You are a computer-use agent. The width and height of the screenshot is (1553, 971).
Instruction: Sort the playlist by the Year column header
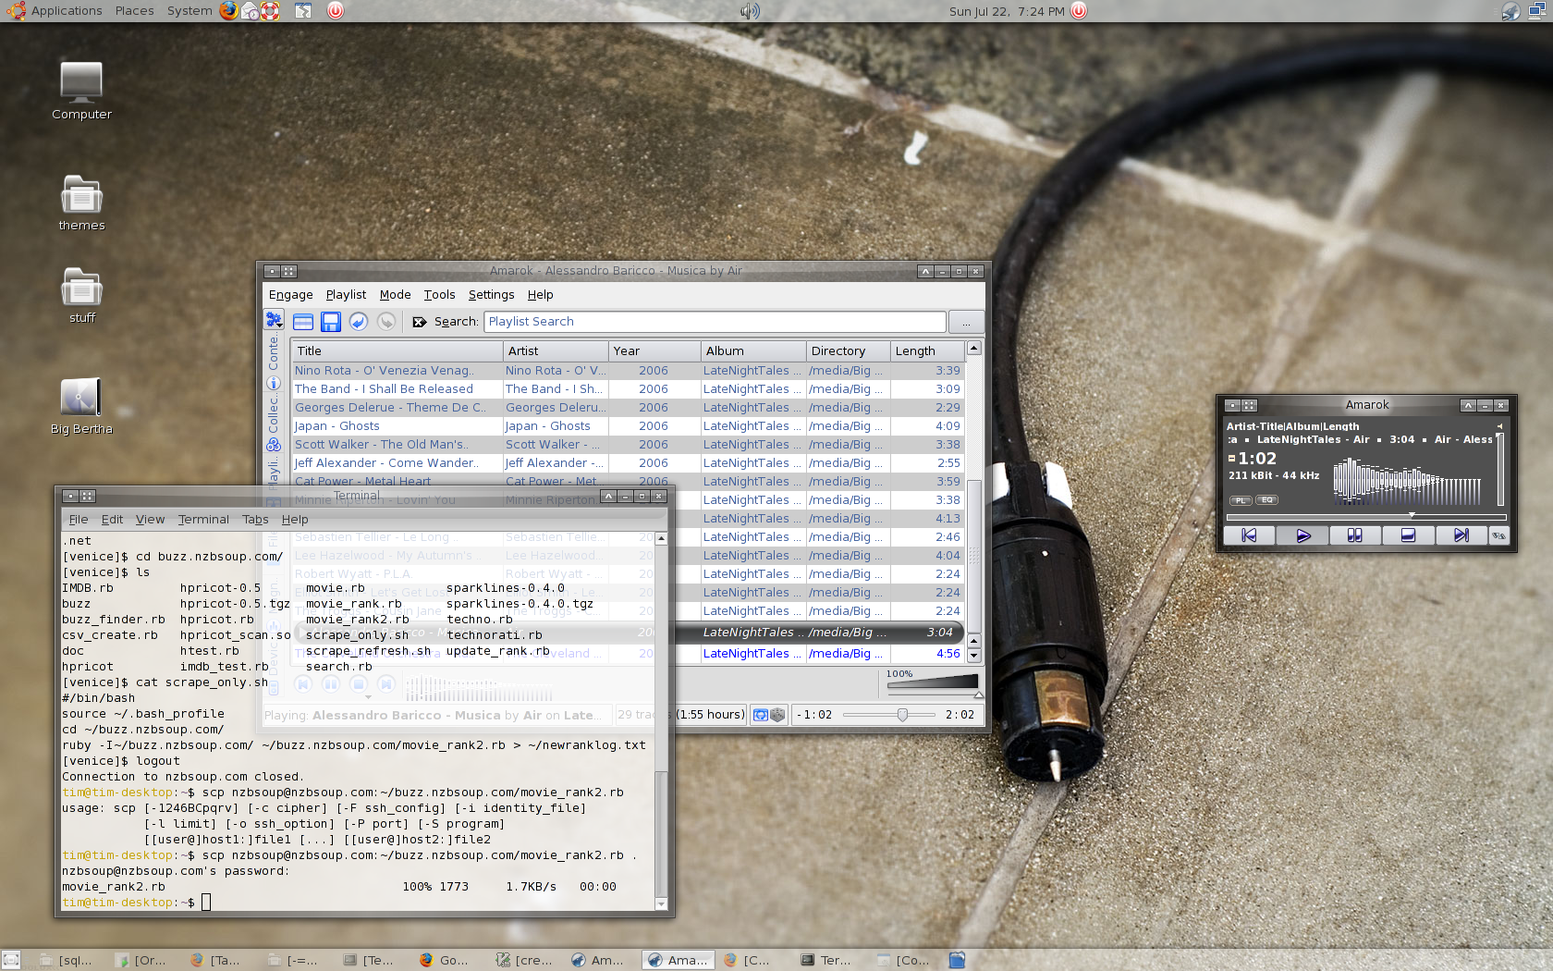click(654, 351)
